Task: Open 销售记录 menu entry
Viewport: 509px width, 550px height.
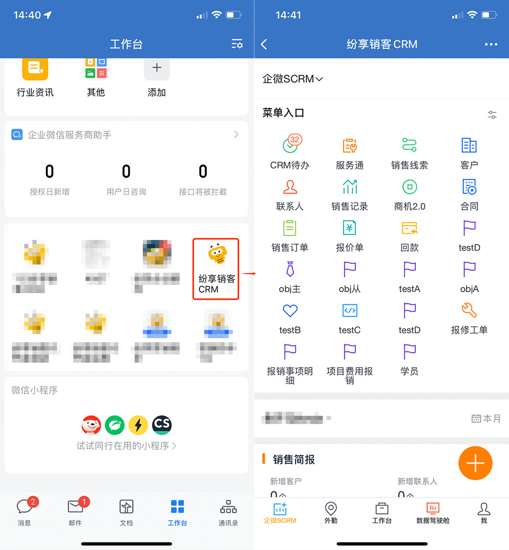Action: [350, 195]
